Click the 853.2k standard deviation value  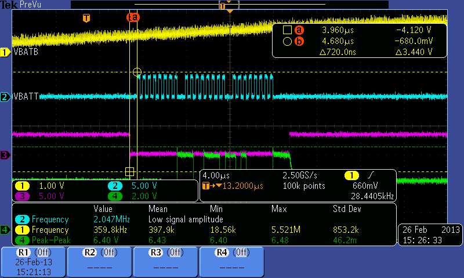point(347,230)
